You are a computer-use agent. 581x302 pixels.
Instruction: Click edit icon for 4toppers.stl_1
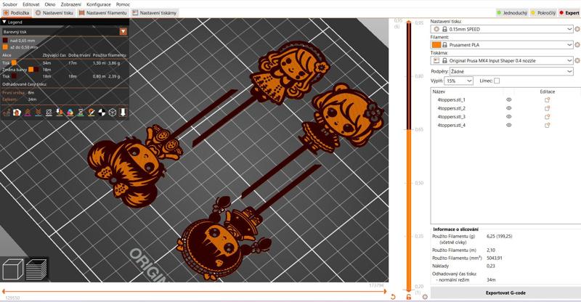pyautogui.click(x=547, y=99)
